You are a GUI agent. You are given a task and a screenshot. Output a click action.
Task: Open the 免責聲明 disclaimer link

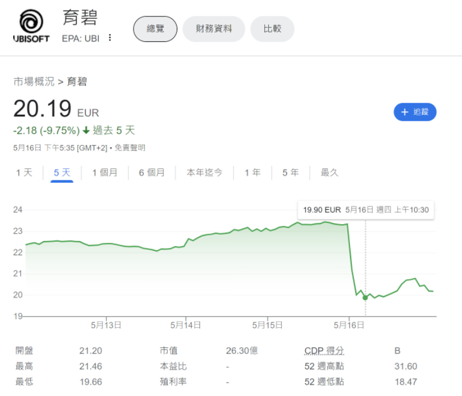tap(130, 148)
